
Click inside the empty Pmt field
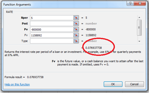tap(52, 24)
